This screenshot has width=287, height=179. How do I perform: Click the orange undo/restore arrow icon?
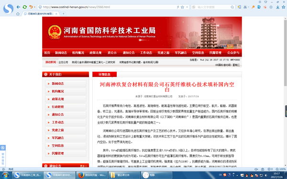pyautogui.click(x=31, y=7)
